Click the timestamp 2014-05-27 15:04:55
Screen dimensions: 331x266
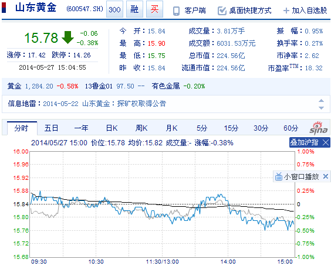click(x=53, y=67)
